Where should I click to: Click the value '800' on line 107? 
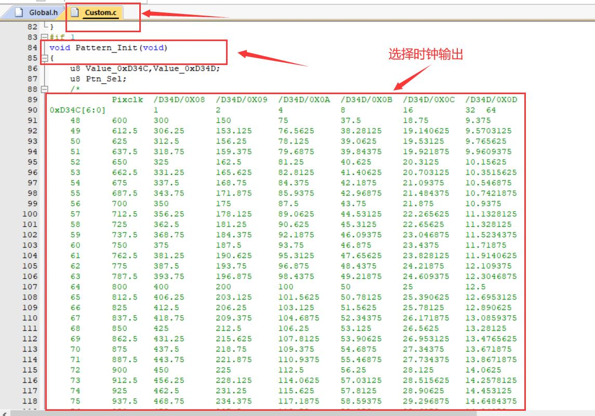(x=119, y=287)
